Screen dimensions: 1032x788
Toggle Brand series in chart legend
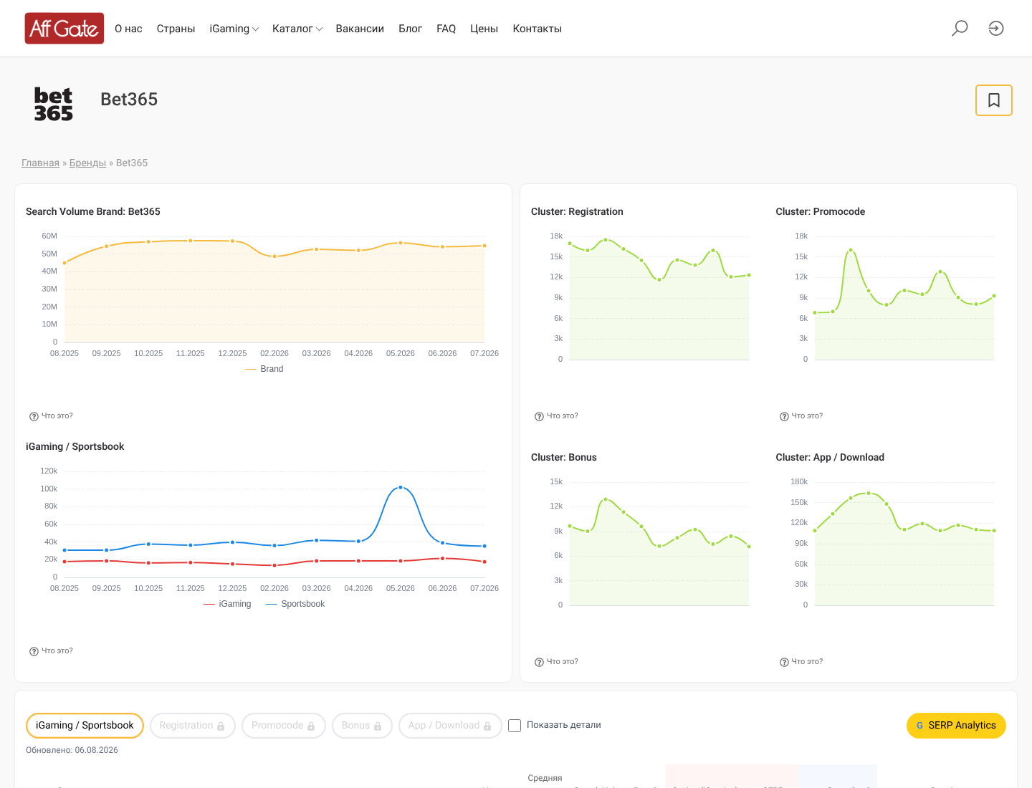pos(264,369)
